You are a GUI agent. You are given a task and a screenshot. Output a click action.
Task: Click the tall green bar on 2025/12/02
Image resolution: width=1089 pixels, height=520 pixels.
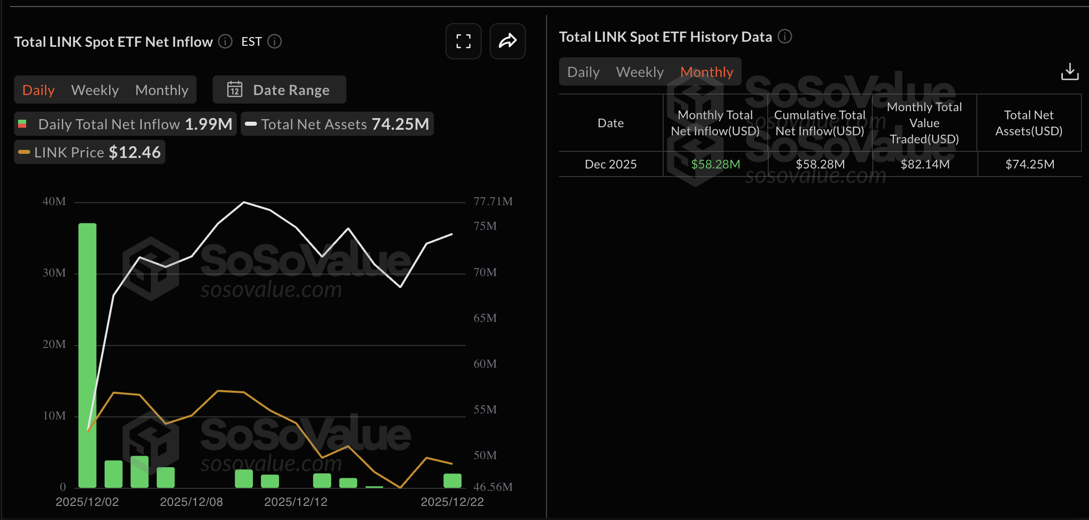pyautogui.click(x=86, y=352)
